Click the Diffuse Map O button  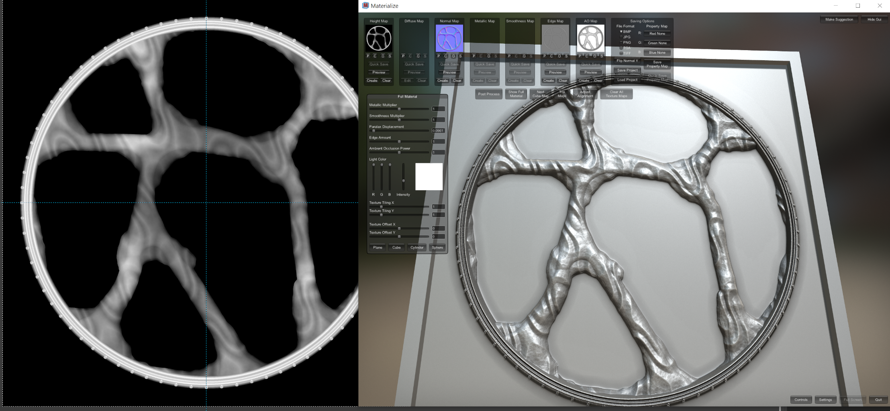[x=418, y=56]
